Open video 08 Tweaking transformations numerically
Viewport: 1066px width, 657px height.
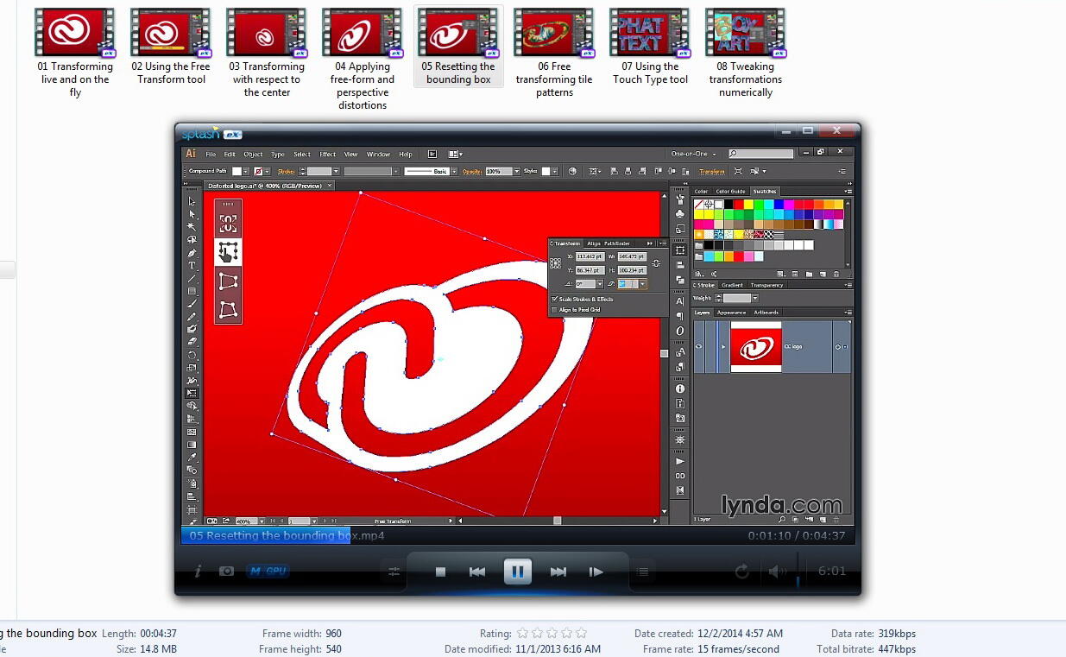coord(746,54)
